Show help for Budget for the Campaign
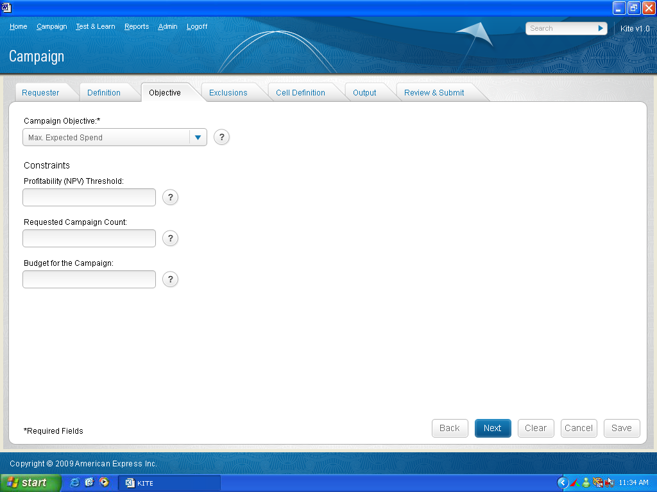 [170, 279]
